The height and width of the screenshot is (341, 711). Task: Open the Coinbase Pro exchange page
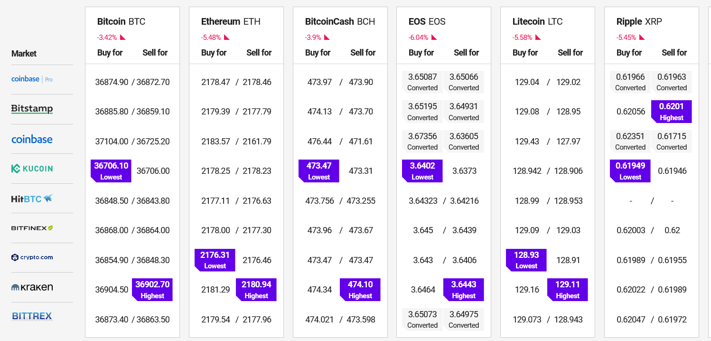click(x=32, y=79)
